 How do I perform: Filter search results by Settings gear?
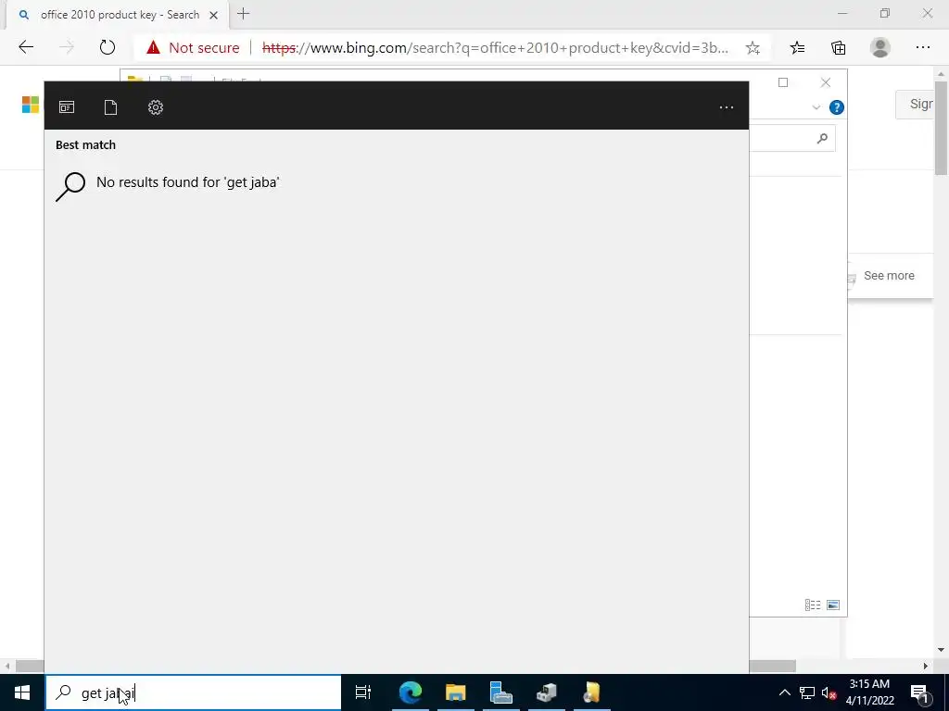[x=156, y=107]
